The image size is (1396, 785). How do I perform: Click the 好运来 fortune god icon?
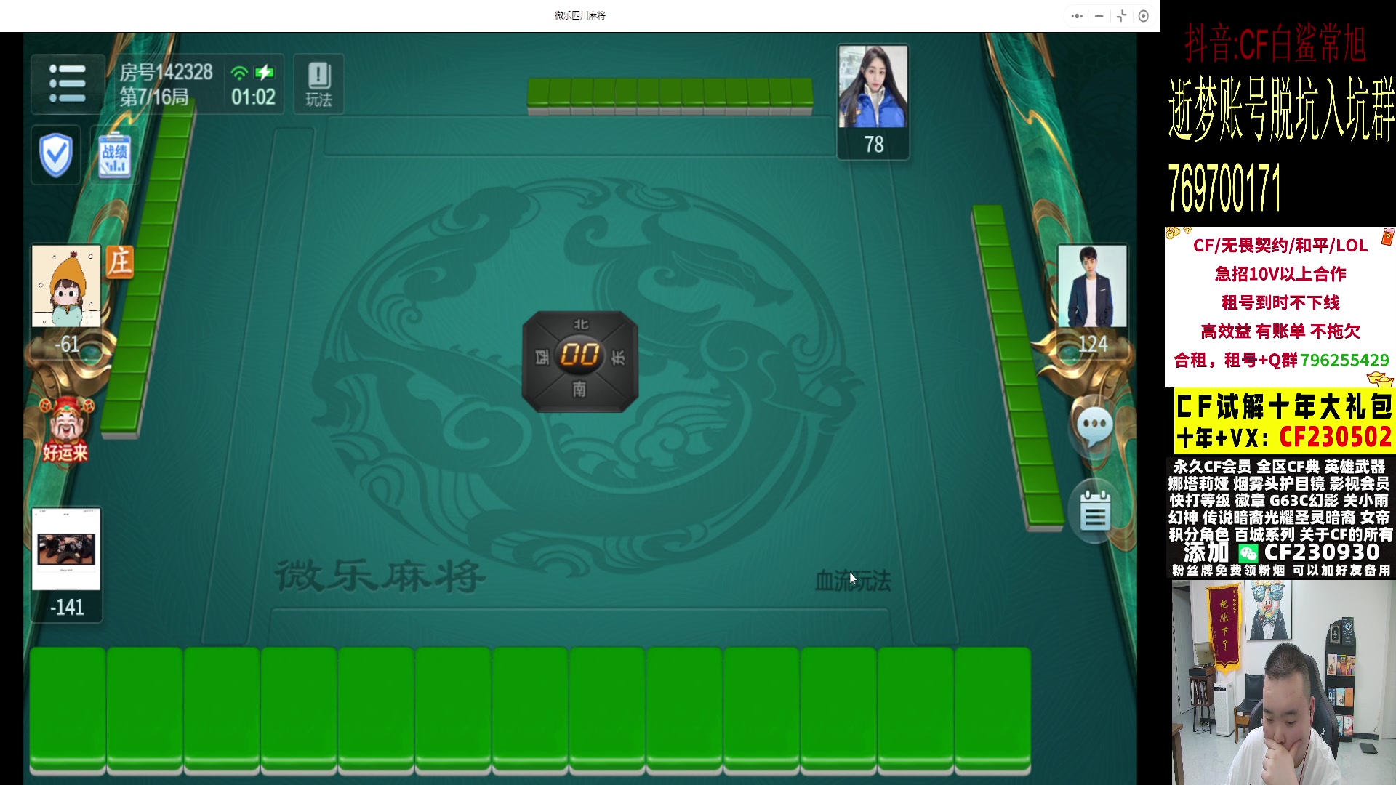[x=65, y=429]
